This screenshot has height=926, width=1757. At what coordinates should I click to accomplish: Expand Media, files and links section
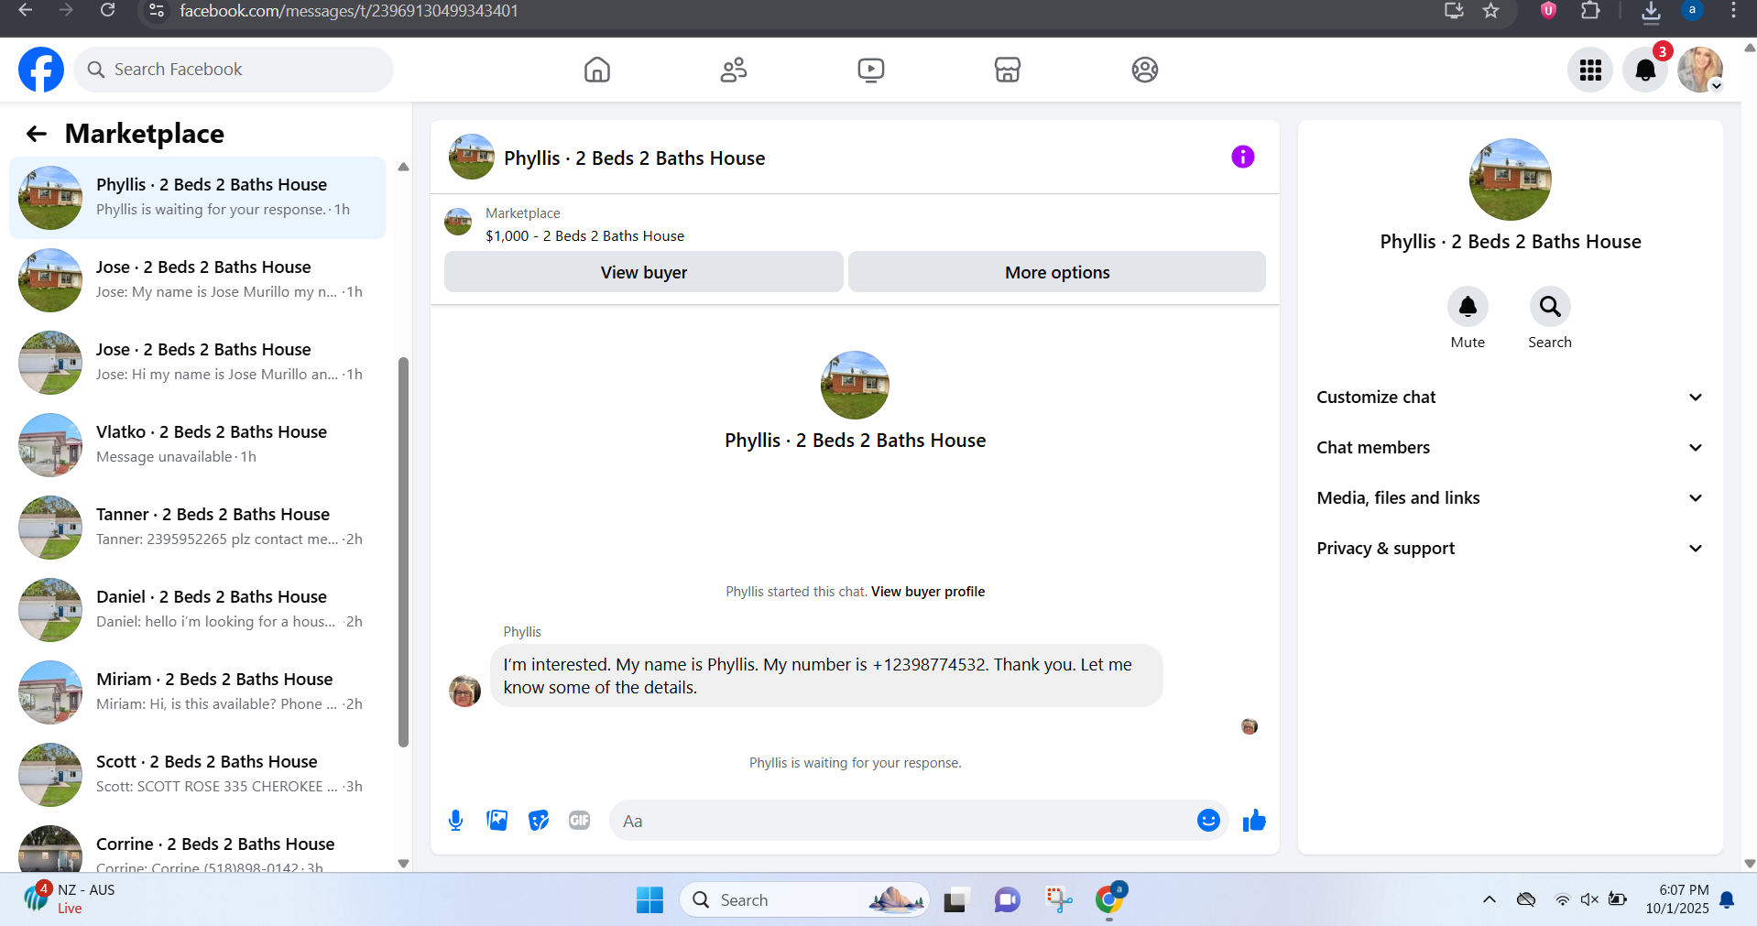1510,498
